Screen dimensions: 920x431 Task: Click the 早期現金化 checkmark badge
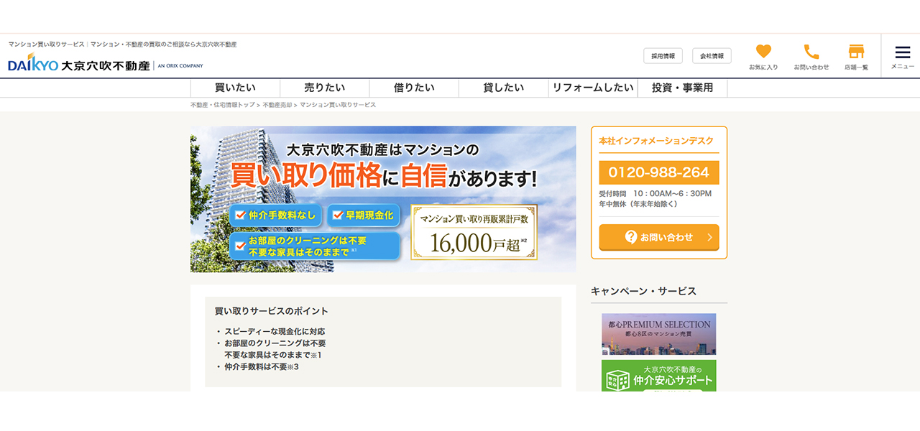click(364, 215)
